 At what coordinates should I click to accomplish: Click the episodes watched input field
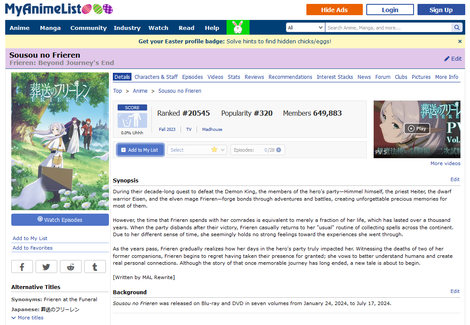coord(265,150)
